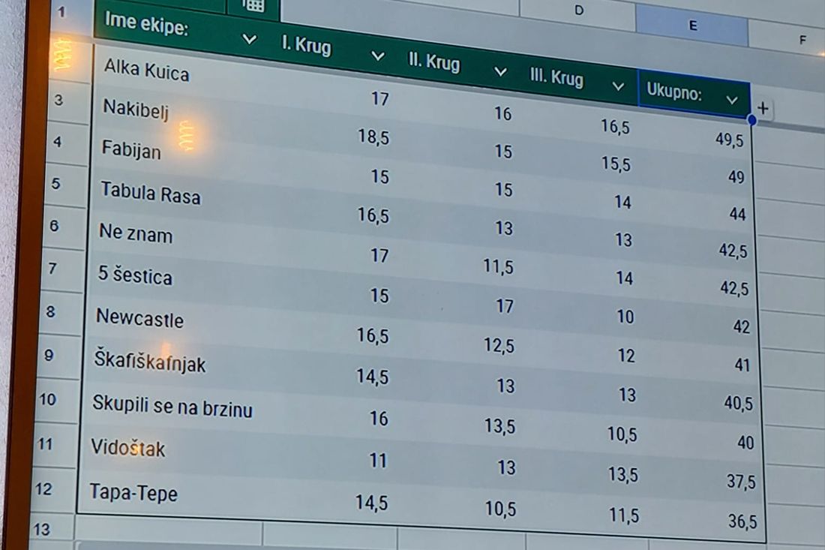The width and height of the screenshot is (825, 550).
Task: Open the 'I. Krug' column filter dropdown
Action: (x=378, y=56)
